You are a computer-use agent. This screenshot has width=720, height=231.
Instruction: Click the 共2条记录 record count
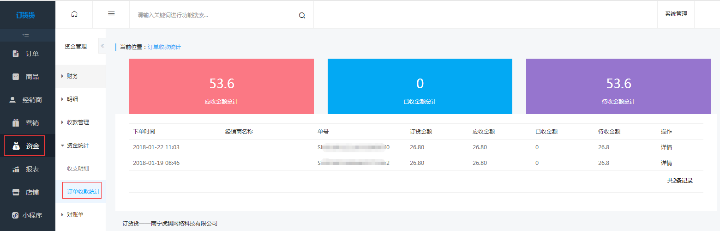pyautogui.click(x=680, y=181)
